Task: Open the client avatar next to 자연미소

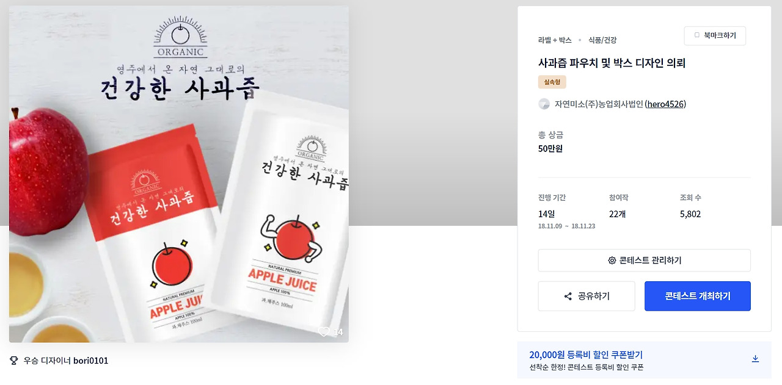Action: (544, 104)
